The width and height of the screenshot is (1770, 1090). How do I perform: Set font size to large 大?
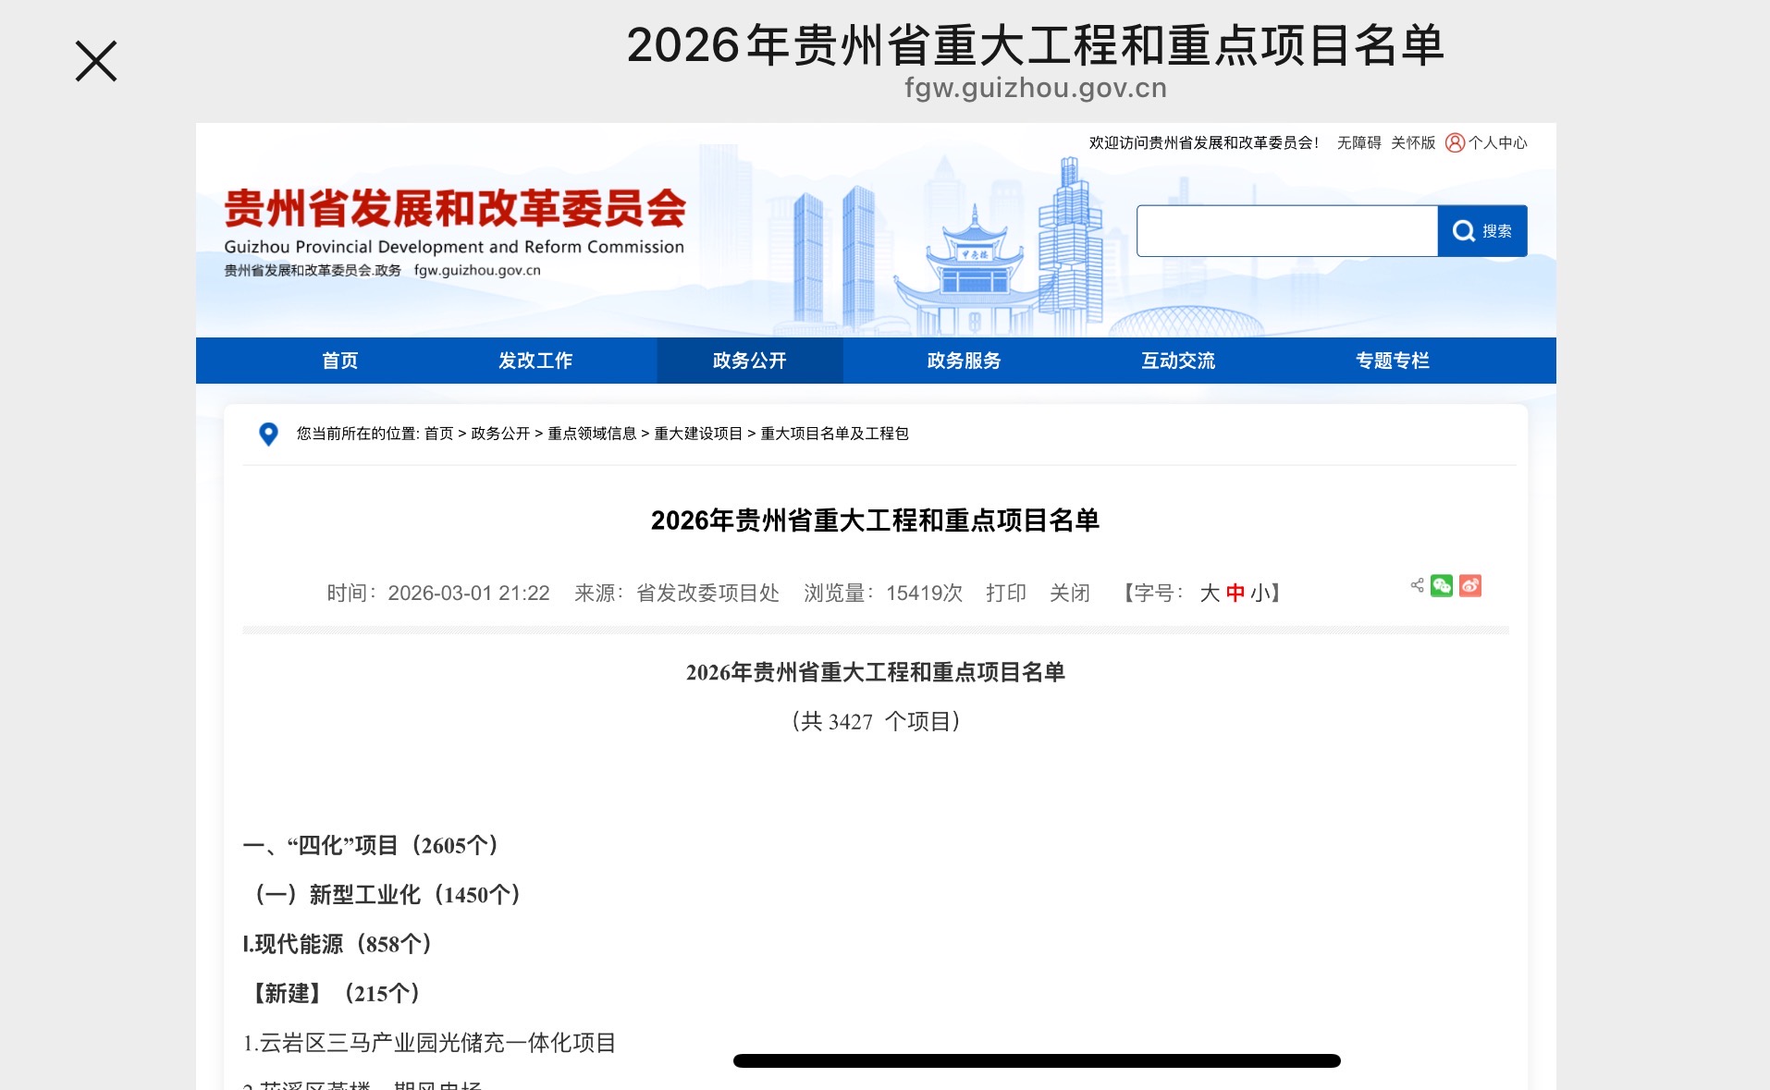[x=1210, y=593]
